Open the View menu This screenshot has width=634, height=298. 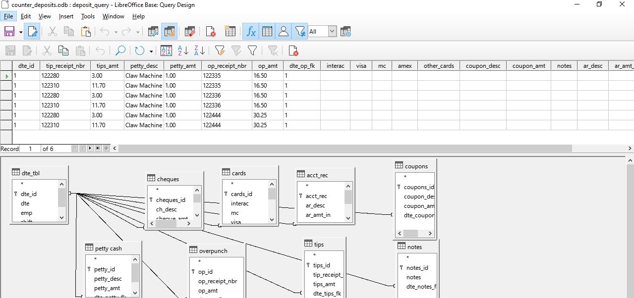coord(45,16)
